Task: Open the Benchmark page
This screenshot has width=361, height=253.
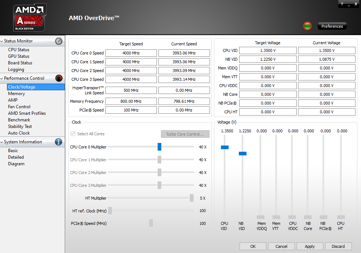Action: 19,120
